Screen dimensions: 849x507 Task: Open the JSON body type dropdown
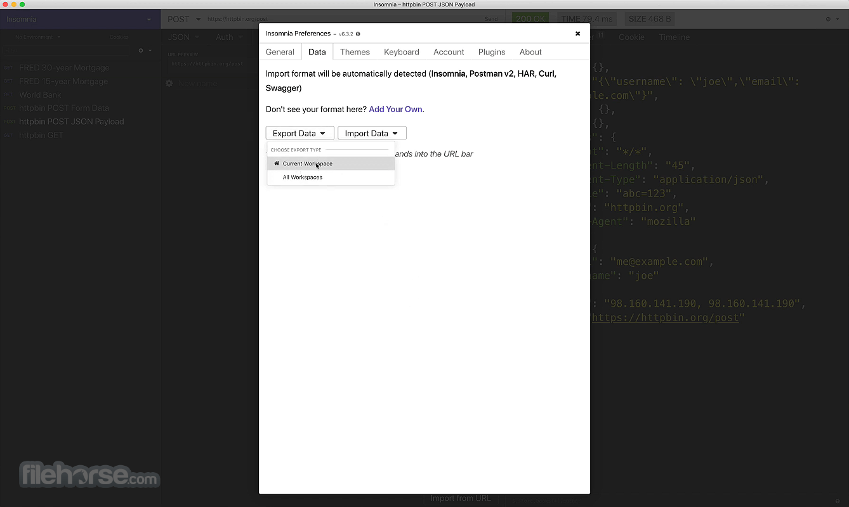click(x=183, y=37)
